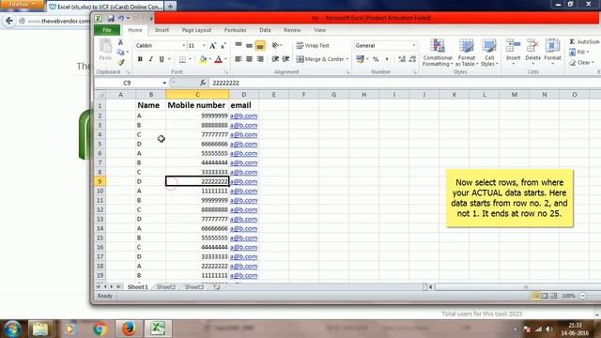The height and width of the screenshot is (338, 601).
Task: Click Increase Indent icon
Action: point(285,59)
